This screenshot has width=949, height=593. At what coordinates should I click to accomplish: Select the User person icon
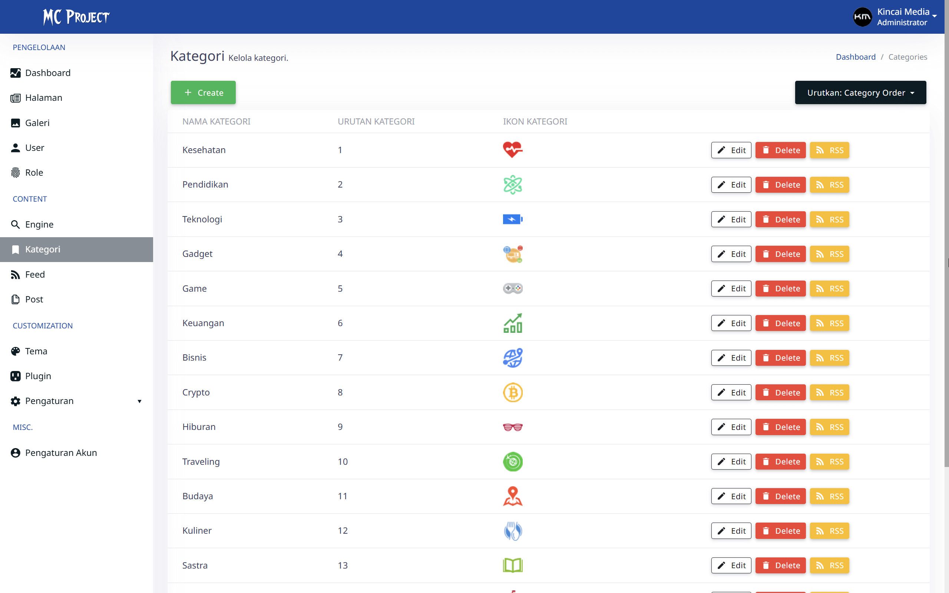pos(15,148)
